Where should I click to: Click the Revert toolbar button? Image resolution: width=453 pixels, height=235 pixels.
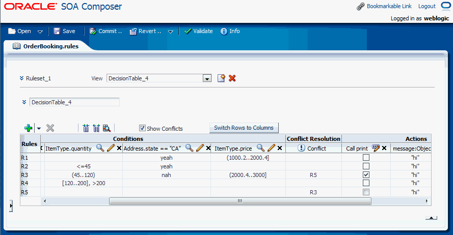click(x=145, y=31)
